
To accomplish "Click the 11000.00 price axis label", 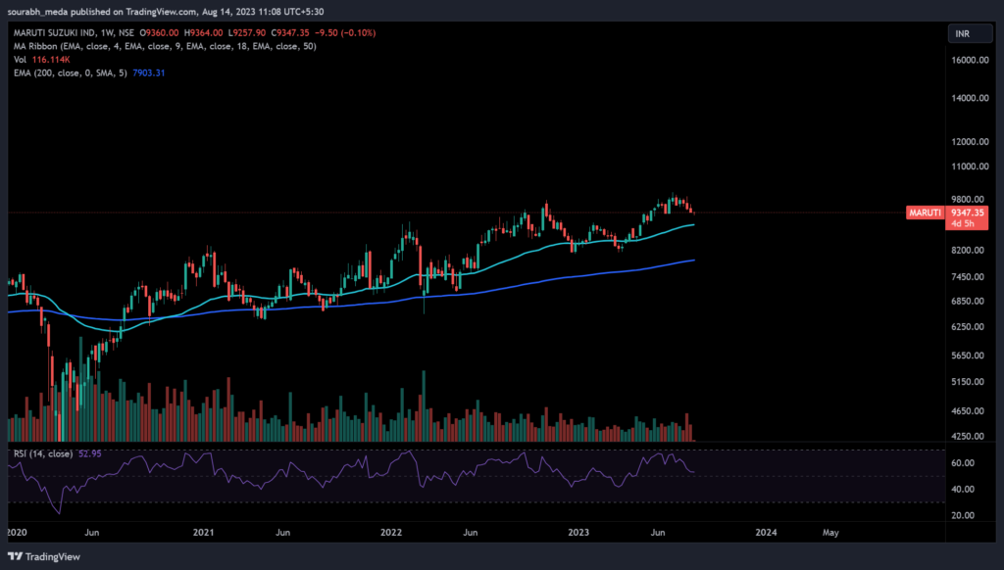I will pos(970,166).
